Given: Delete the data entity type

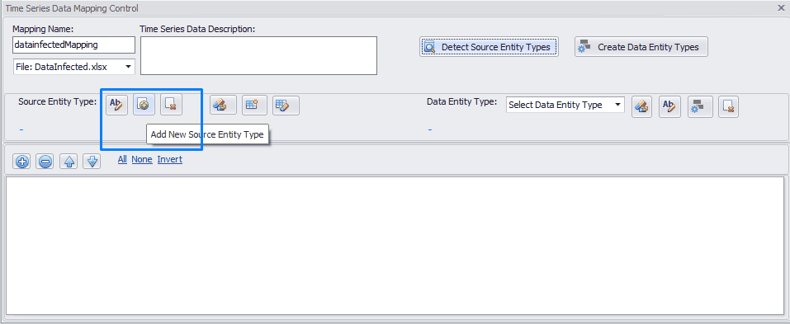Looking at the screenshot, I should pos(728,106).
